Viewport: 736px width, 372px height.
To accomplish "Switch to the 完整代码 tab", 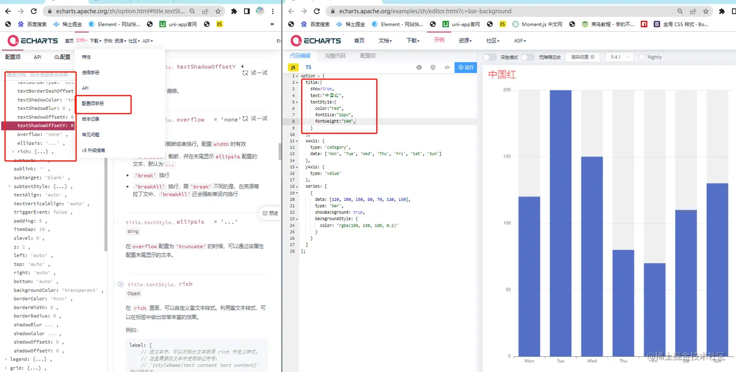I will (x=335, y=56).
